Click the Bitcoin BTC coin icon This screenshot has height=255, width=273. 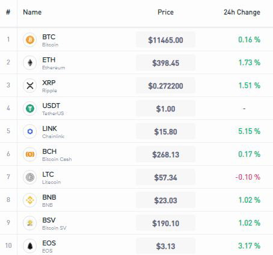point(30,40)
